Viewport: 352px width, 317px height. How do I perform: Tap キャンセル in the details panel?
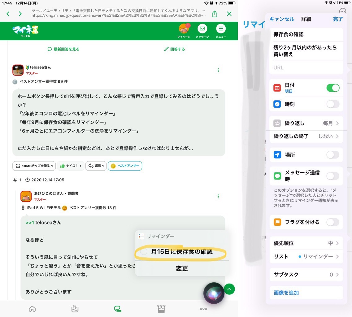point(282,19)
